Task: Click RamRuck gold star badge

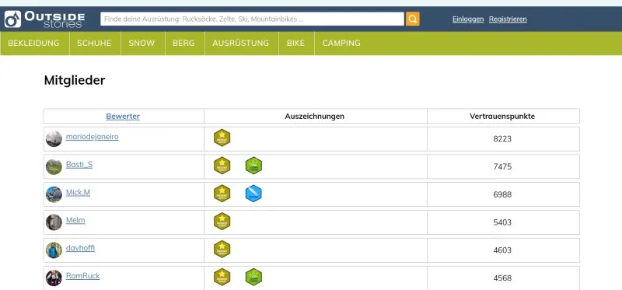Action: [x=222, y=277]
